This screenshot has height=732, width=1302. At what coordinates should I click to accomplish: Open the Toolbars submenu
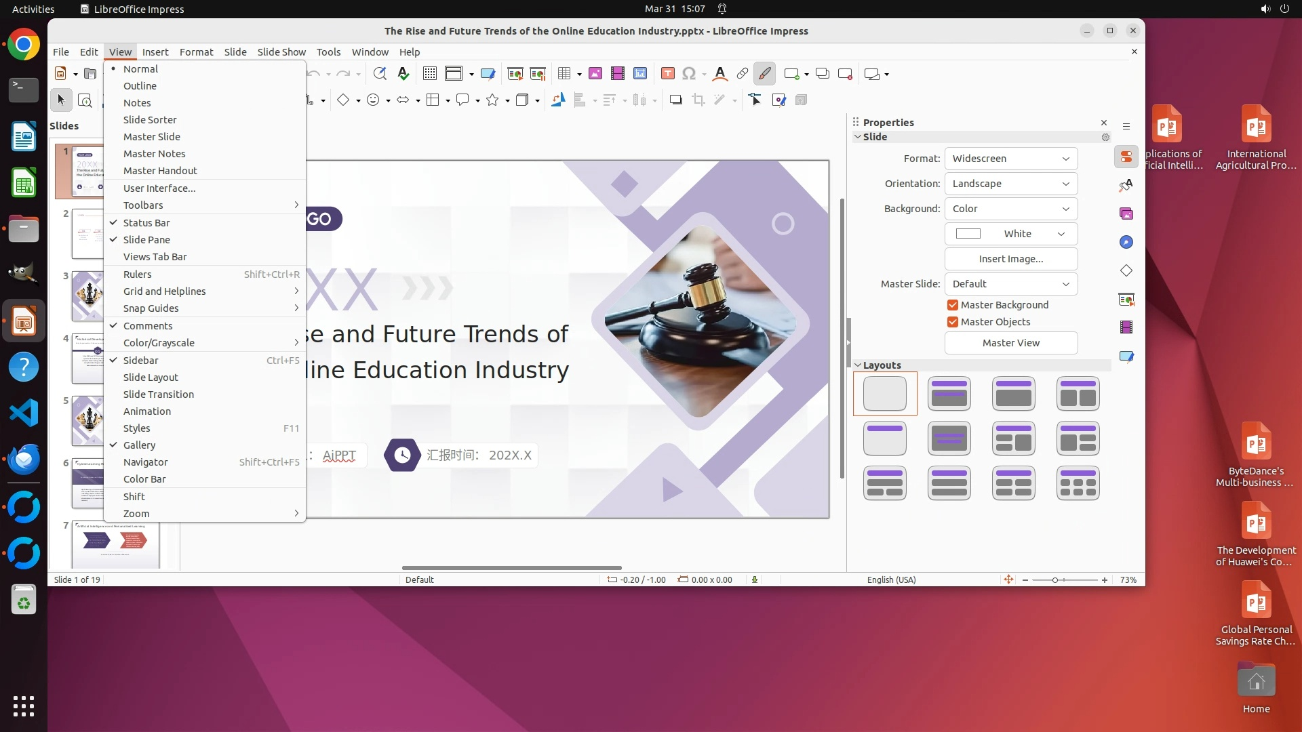[143, 205]
